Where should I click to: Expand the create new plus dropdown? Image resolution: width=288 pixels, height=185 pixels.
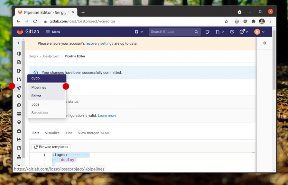point(139,32)
